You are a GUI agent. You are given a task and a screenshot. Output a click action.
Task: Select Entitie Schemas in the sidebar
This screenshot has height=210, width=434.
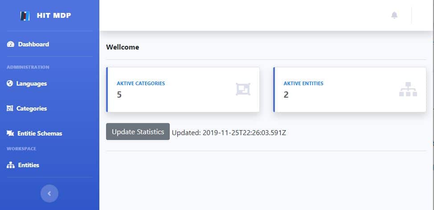[x=35, y=133]
